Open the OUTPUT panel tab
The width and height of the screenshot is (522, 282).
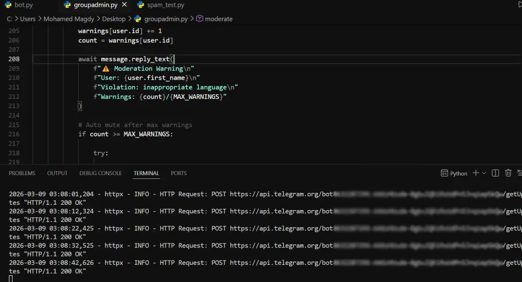click(57, 173)
